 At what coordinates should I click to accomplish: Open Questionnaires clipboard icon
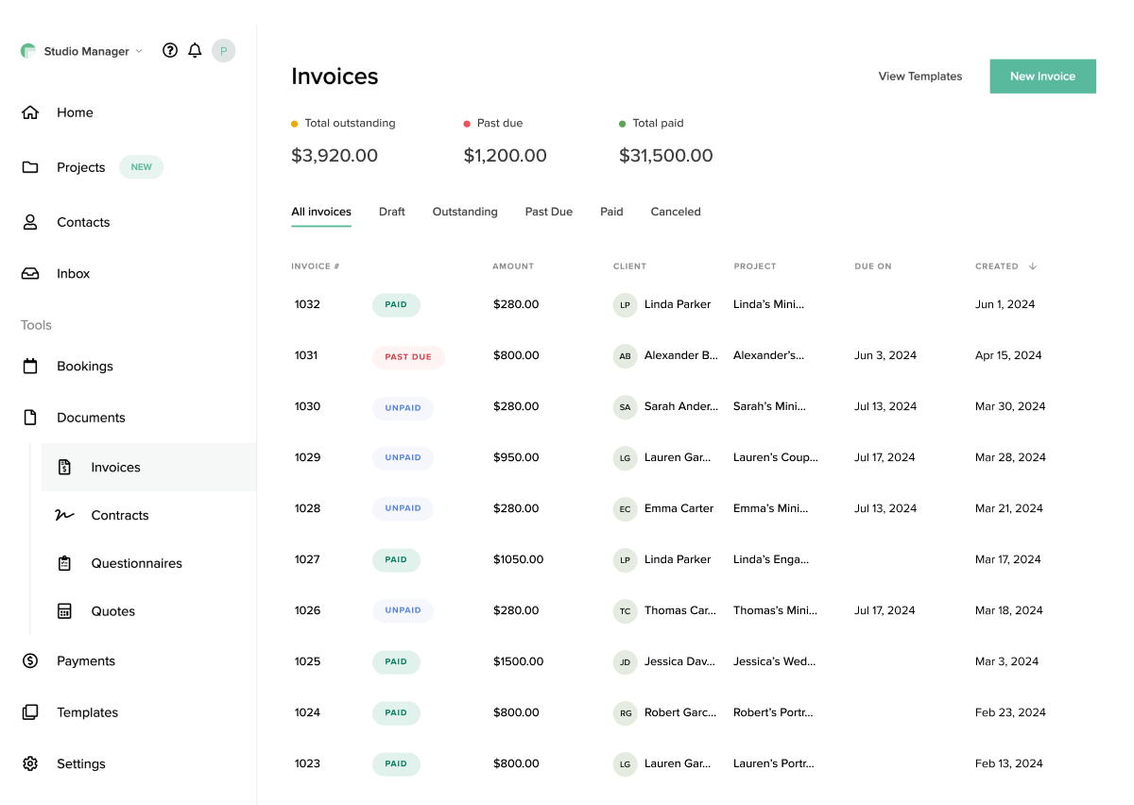64,563
